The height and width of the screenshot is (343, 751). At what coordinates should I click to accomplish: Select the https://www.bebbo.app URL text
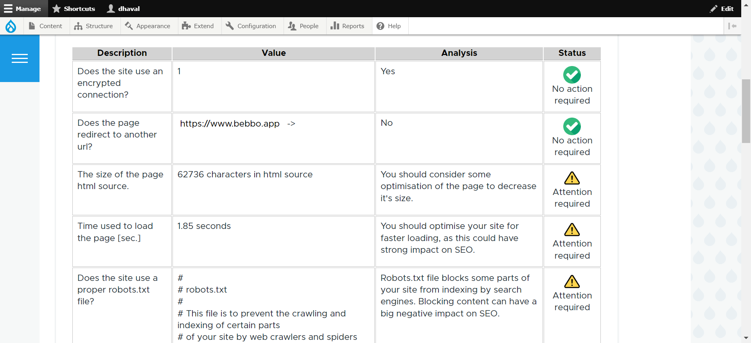tap(230, 124)
